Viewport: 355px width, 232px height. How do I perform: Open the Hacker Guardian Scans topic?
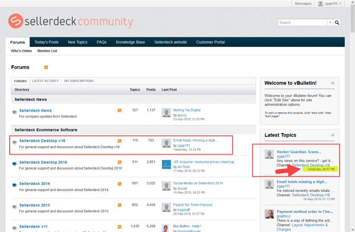pos(299,152)
